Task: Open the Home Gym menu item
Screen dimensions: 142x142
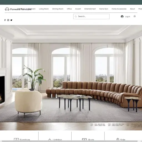Action: point(104,9)
